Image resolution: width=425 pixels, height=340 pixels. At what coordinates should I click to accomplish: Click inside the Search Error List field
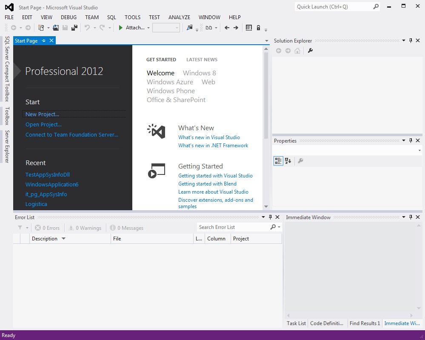233,227
